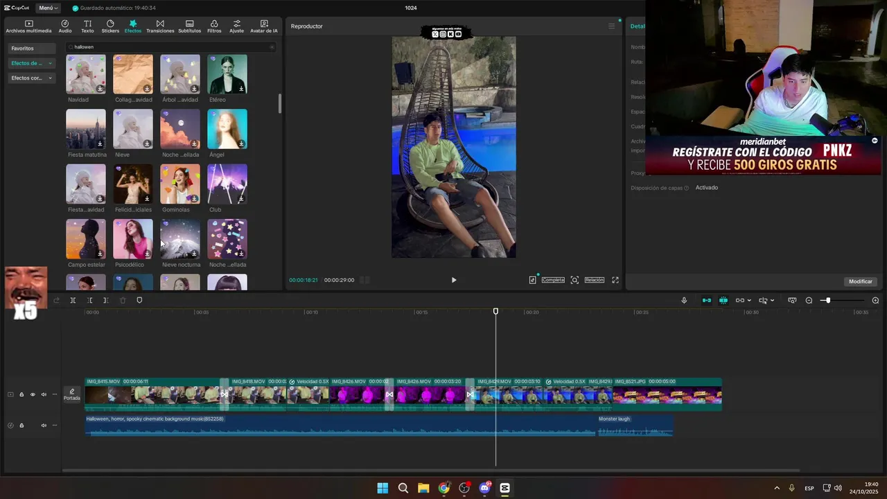Toggle main track magnet
The image size is (887, 499).
coord(706,300)
